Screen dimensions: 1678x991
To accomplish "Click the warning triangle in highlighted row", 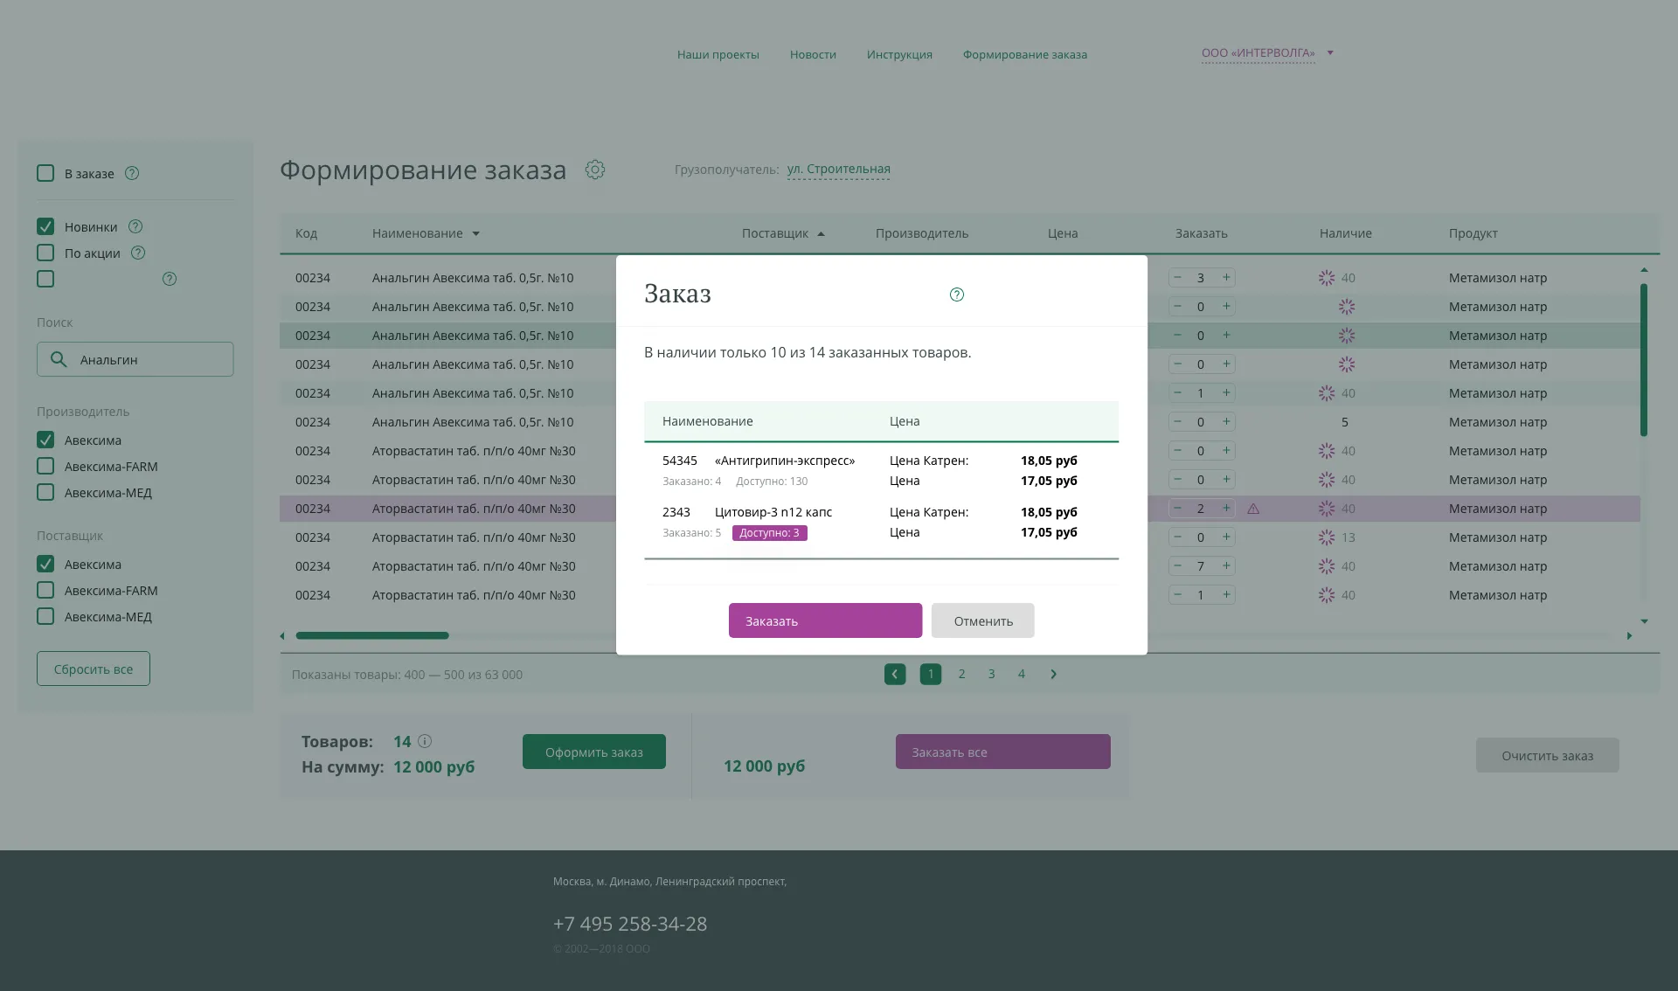I will point(1253,509).
